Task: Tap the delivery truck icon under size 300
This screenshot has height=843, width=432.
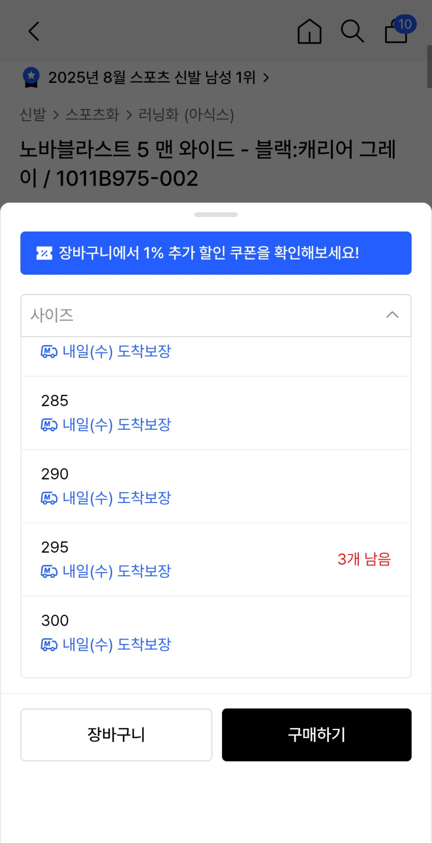Action: pyautogui.click(x=49, y=645)
